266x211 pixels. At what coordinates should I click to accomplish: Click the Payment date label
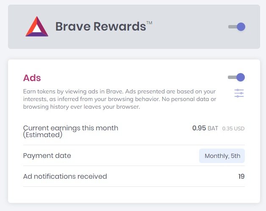[x=47, y=156]
